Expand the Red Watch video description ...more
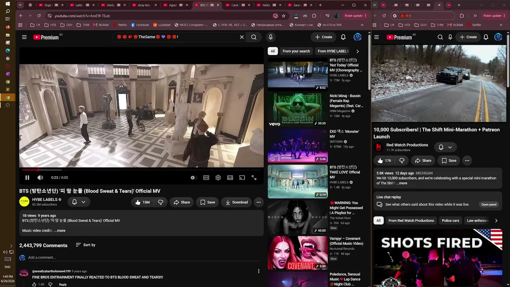 pyautogui.click(x=402, y=183)
